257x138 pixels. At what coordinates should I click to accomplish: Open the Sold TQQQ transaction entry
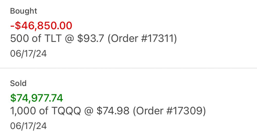point(128,103)
